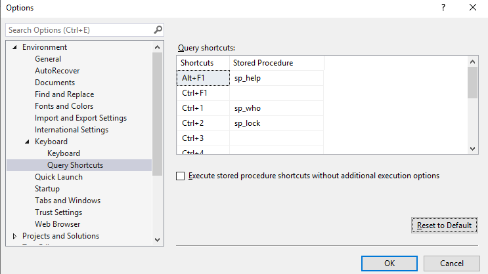Expand the Projects and Solutions node
Viewport: 488px width, 274px height.
click(x=15, y=236)
